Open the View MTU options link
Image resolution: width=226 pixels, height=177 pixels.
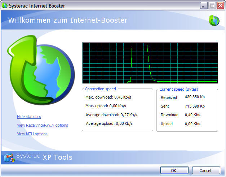pos(32,134)
